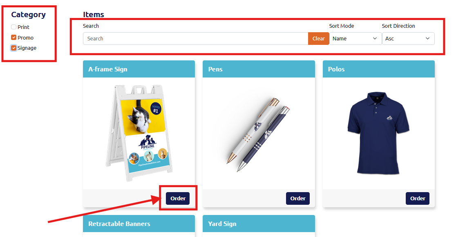465x237 pixels.
Task: Click the navy polo shirt image
Action: [x=378, y=133]
